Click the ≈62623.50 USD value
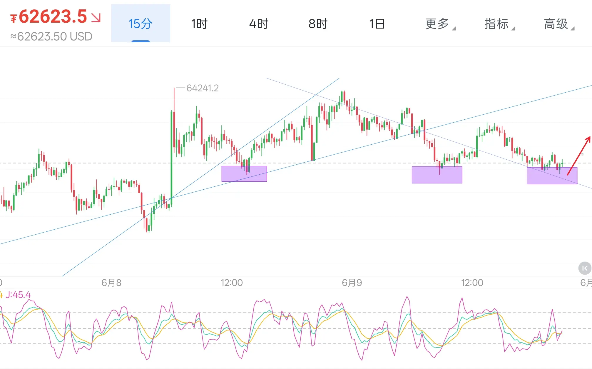Viewport: 592px width, 369px height. (51, 36)
